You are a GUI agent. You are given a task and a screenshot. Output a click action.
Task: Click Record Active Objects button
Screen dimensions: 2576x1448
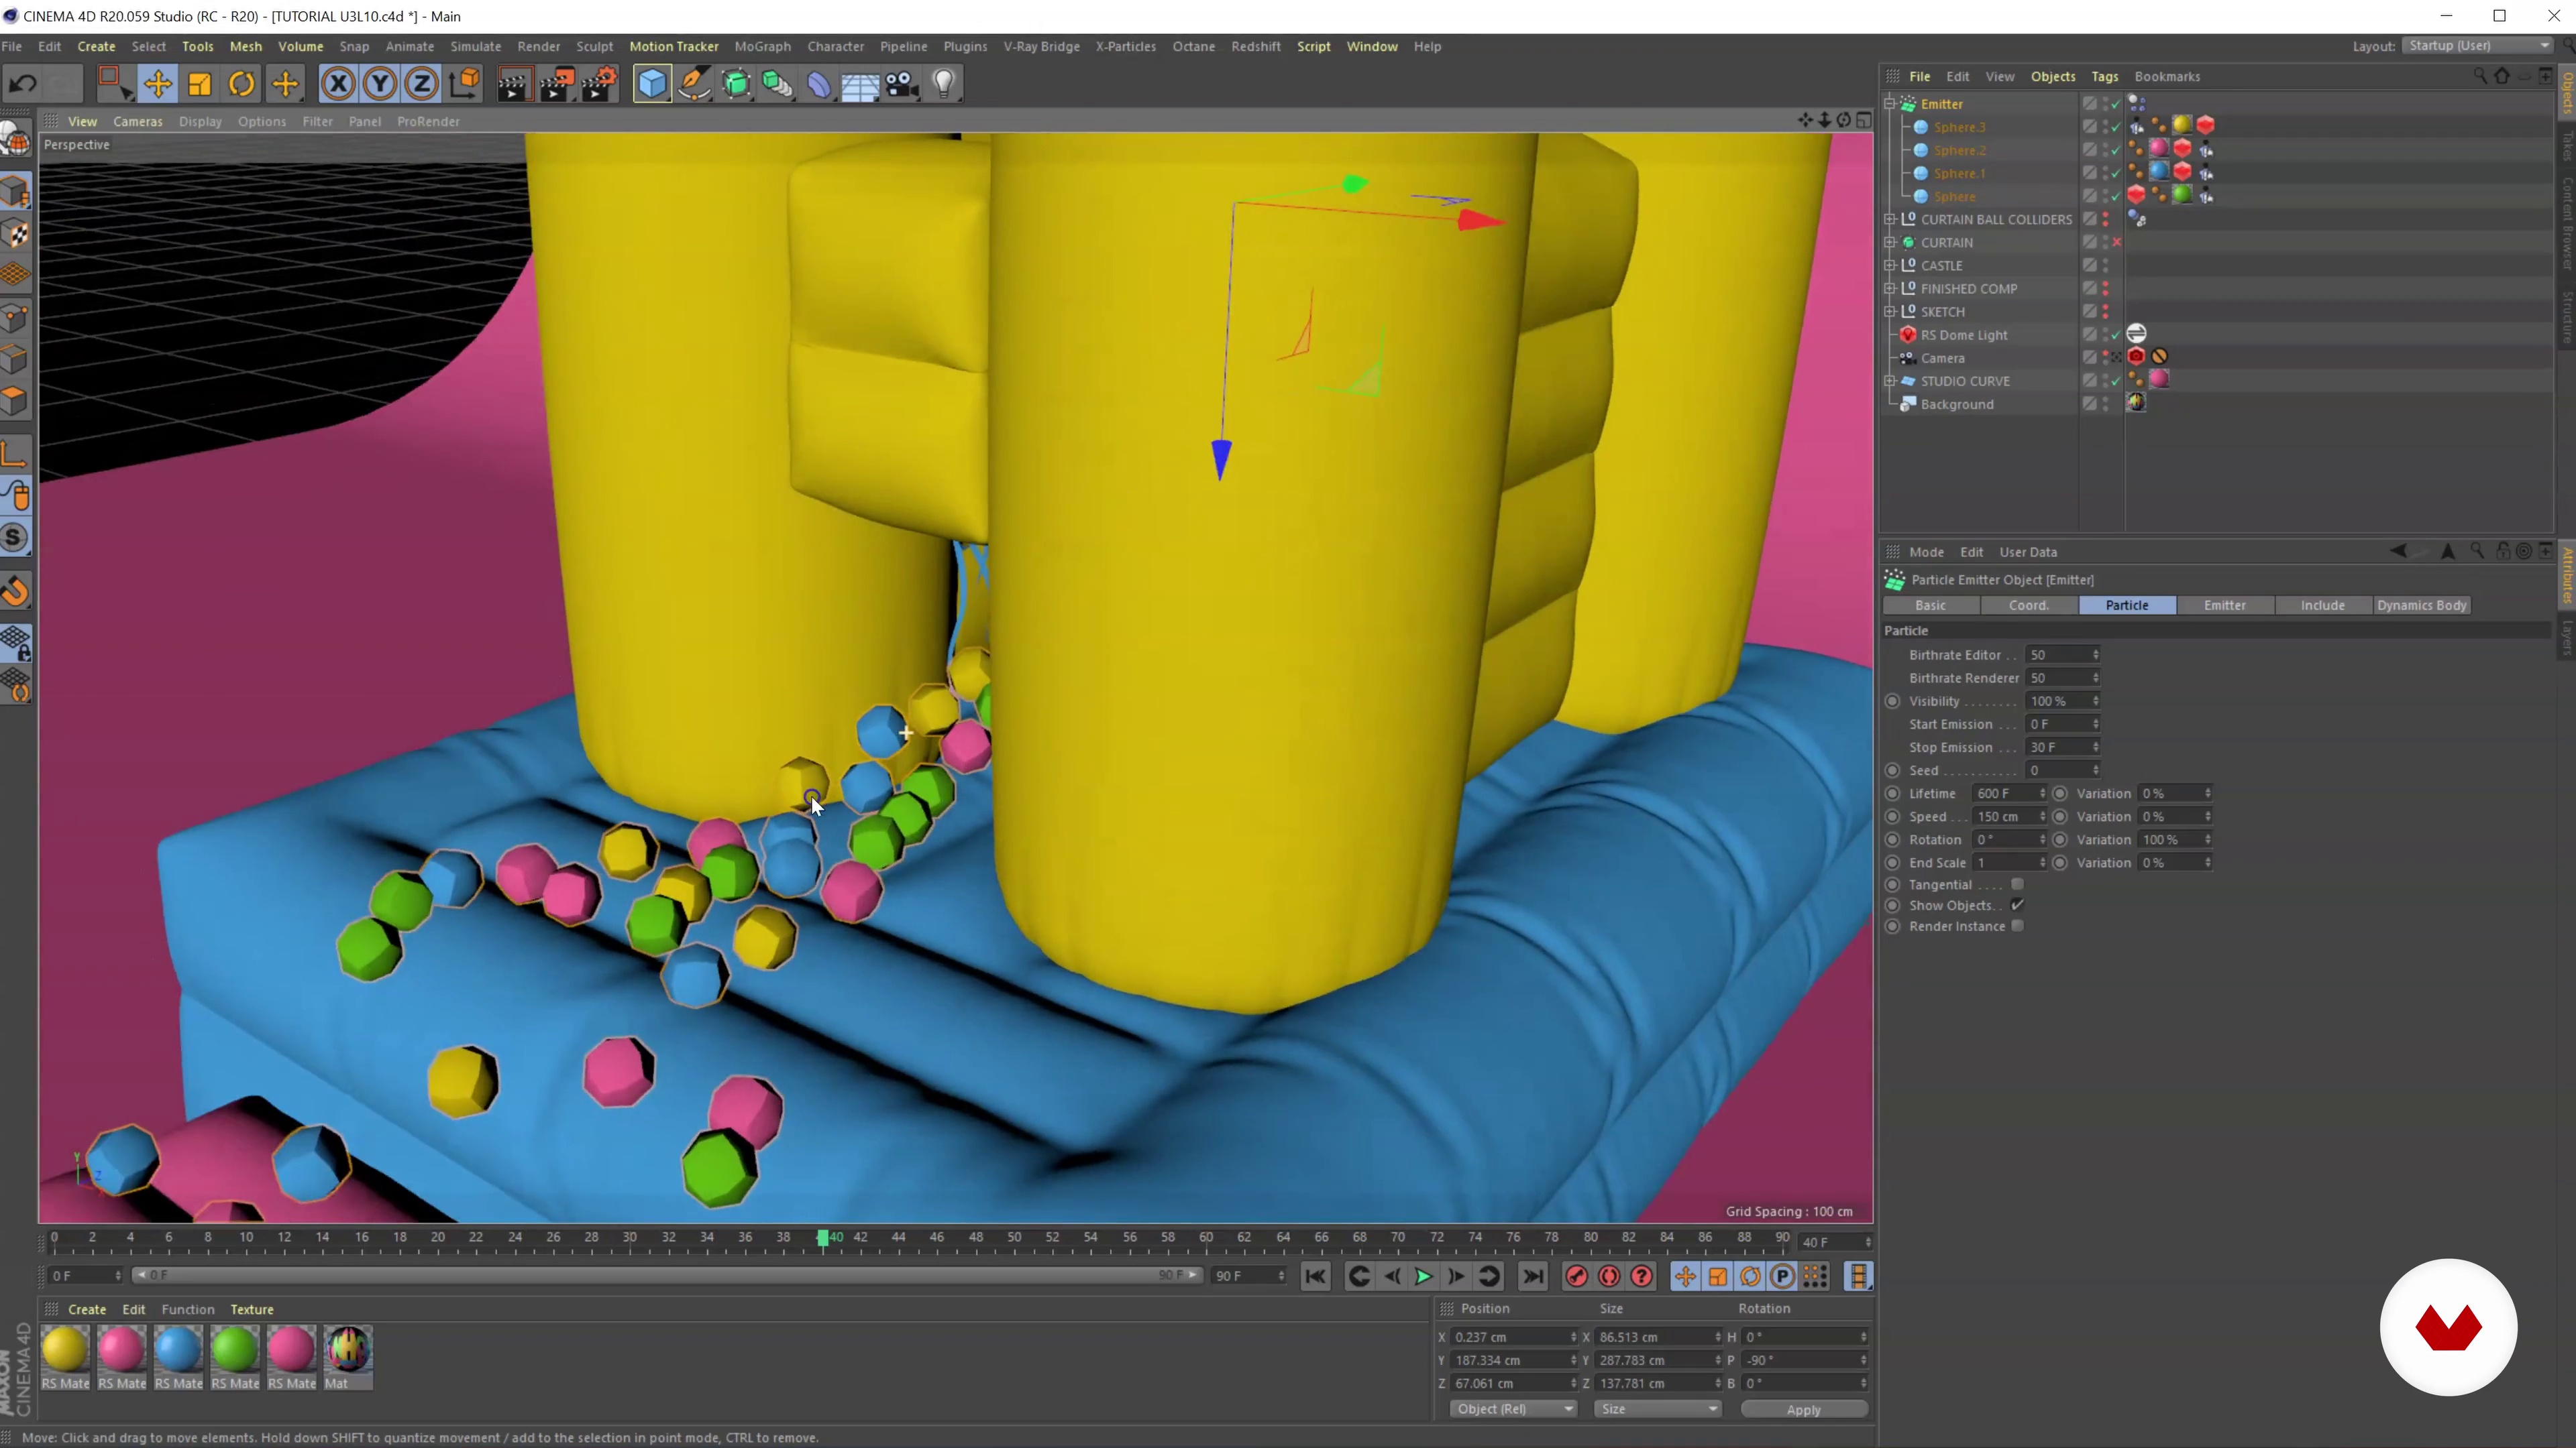[x=1577, y=1276]
